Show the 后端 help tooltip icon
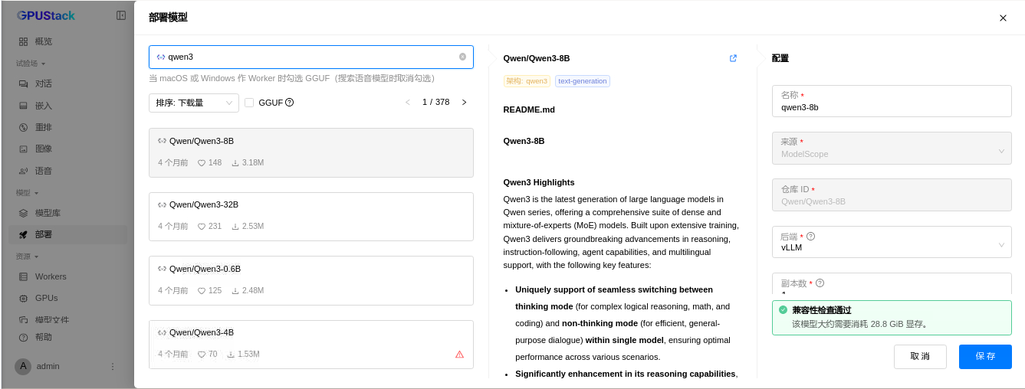This screenshot has height=389, width=1025. (811, 237)
